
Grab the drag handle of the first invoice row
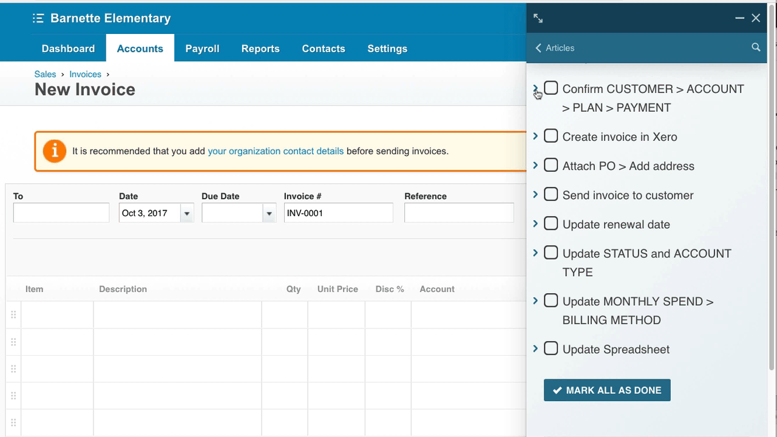click(13, 314)
